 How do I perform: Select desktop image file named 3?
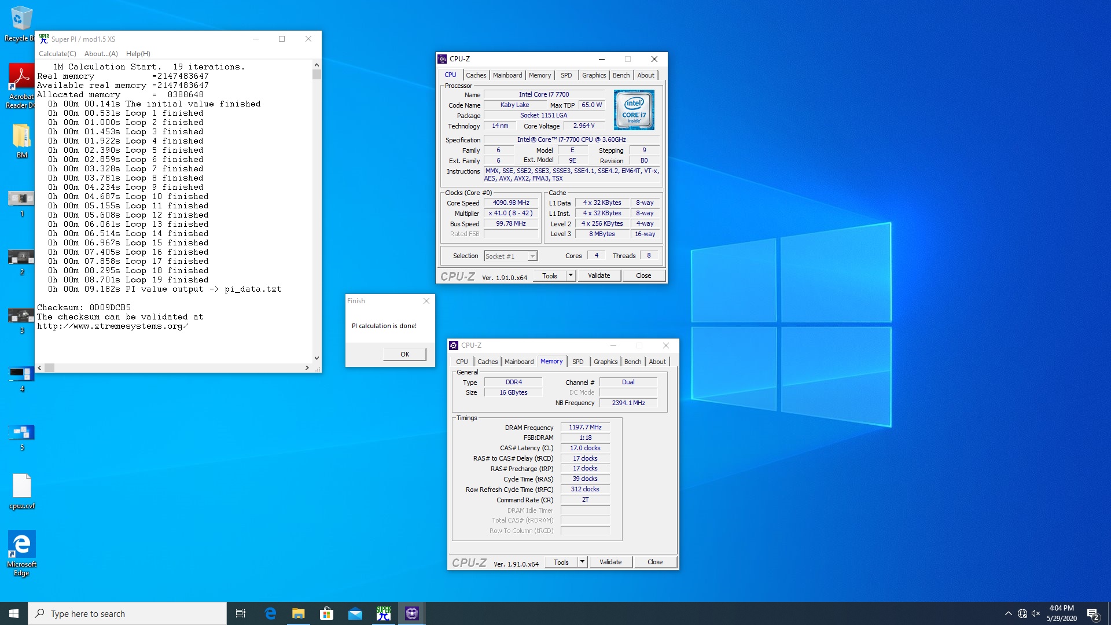[21, 320]
